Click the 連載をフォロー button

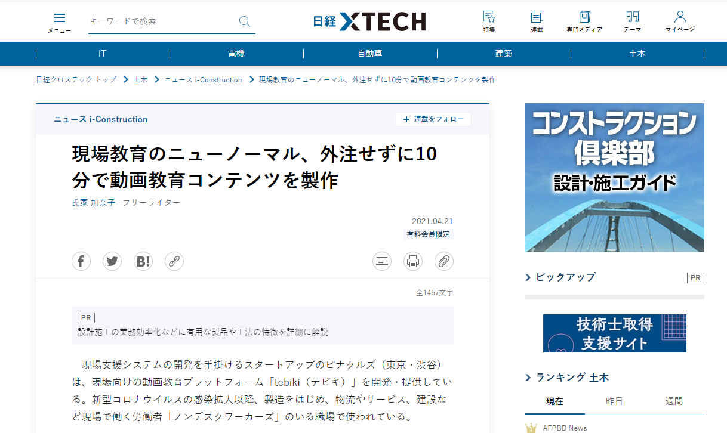tap(433, 119)
